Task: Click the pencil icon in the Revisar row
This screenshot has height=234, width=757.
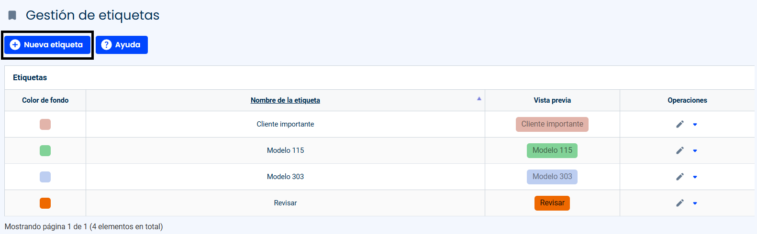Action: click(680, 203)
